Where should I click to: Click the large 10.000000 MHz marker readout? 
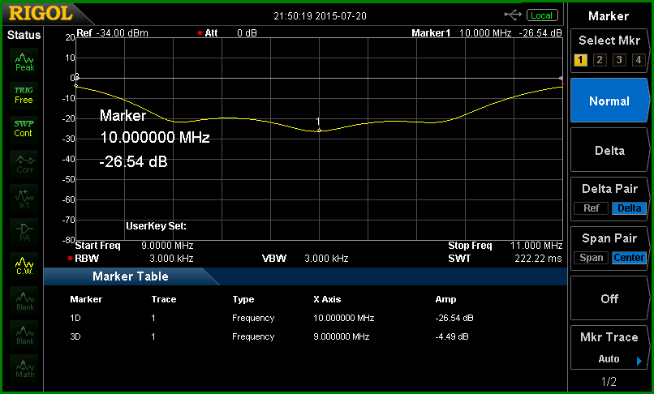[x=155, y=137]
